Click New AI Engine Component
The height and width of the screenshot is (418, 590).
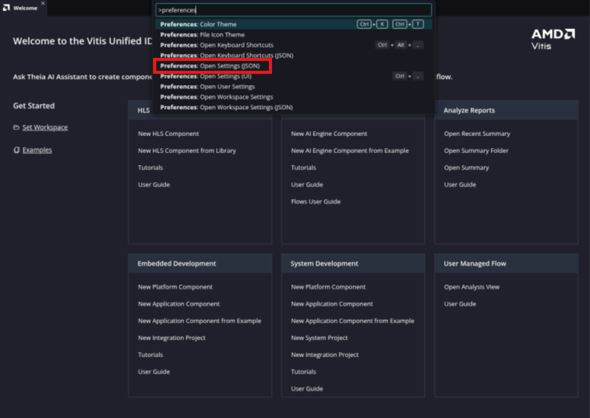[329, 134]
